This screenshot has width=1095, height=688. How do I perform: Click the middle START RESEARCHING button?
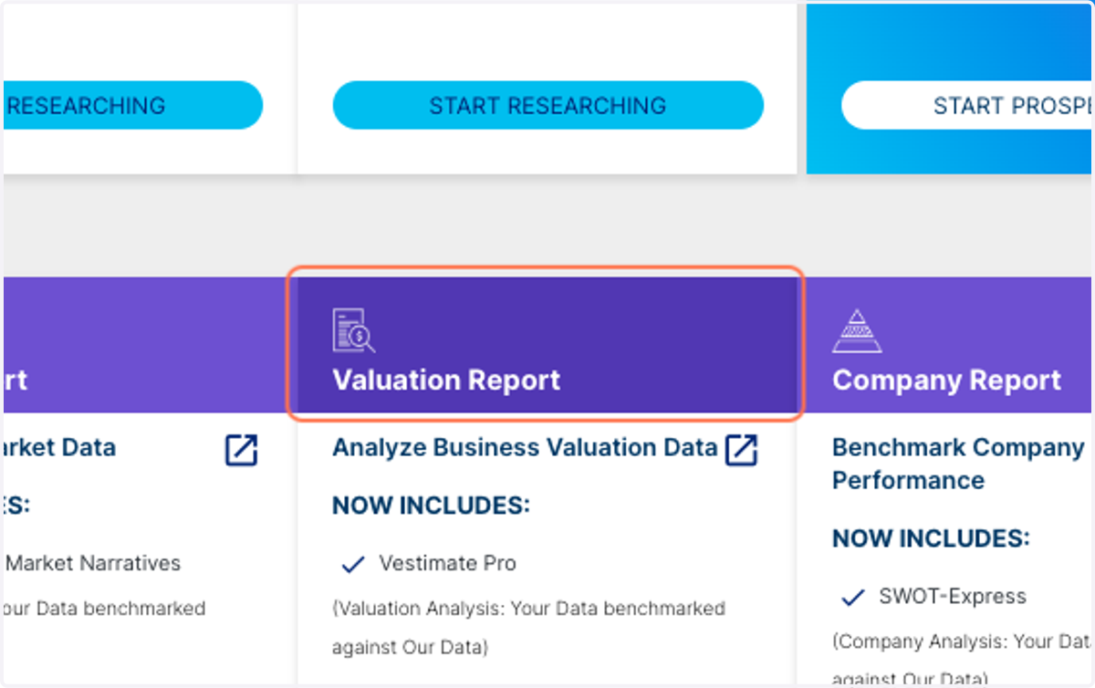[x=547, y=105]
